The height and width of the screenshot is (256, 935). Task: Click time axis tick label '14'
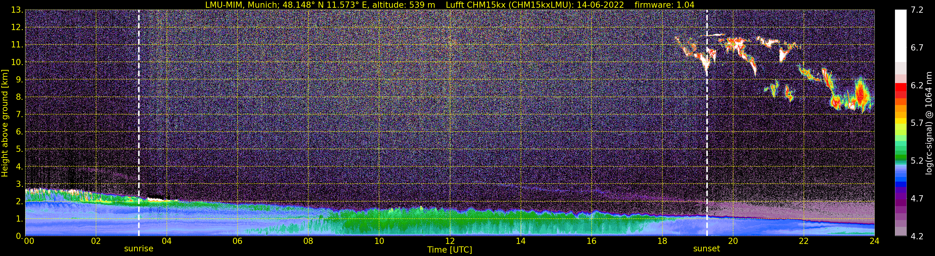point(520,241)
